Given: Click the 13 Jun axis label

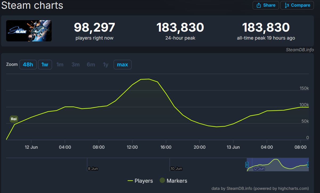Looking at the screenshot, I should [x=233, y=147].
